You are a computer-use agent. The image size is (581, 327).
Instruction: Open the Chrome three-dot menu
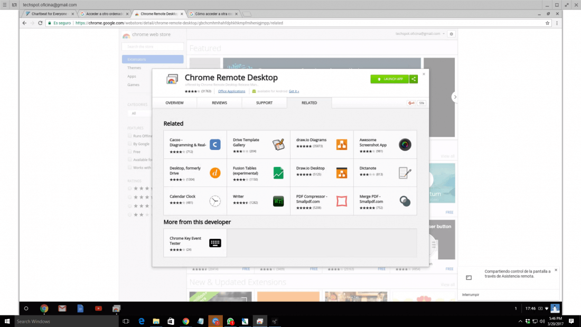[x=557, y=23]
